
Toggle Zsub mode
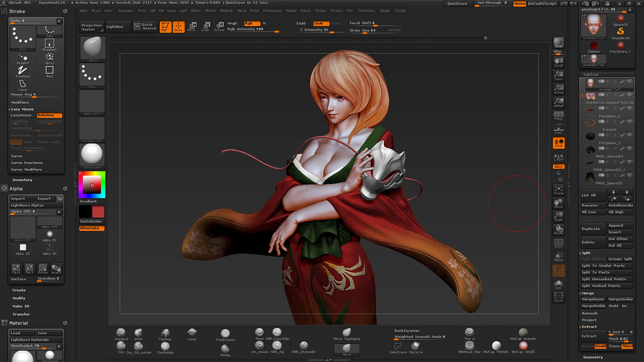click(x=321, y=23)
